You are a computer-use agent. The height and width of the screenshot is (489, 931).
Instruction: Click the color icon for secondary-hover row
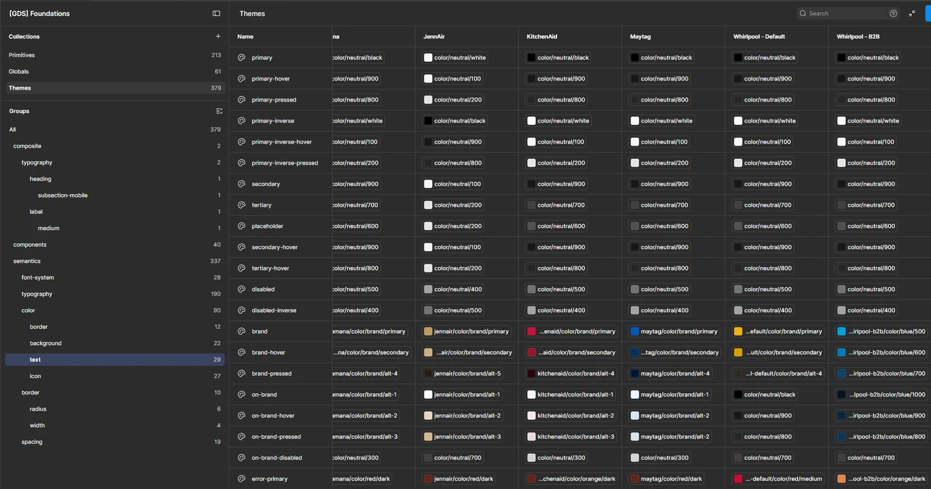(x=241, y=247)
